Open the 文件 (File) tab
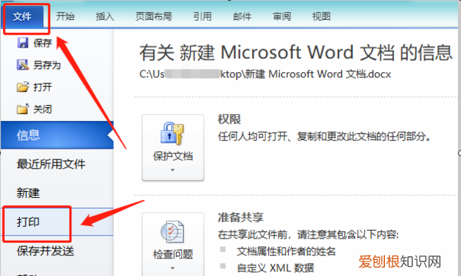The width and height of the screenshot is (461, 276). pos(22,17)
